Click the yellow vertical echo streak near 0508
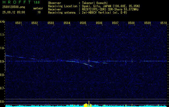 pyautogui.click(x=132, y=61)
